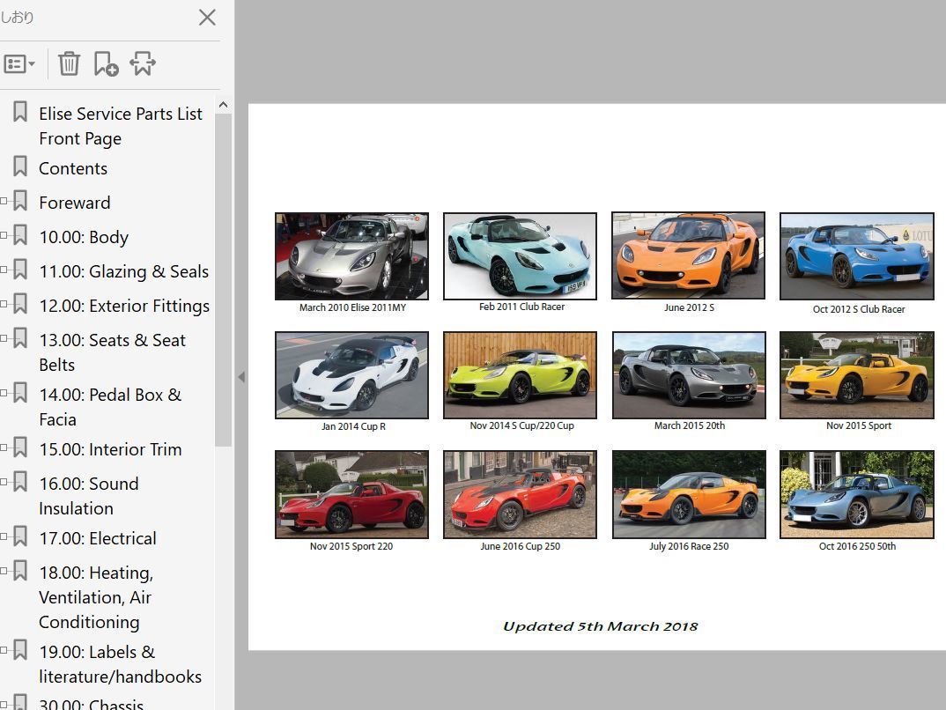The height and width of the screenshot is (710, 946).
Task: Open 30.00: Chassis bookmark
Action: pos(91,703)
